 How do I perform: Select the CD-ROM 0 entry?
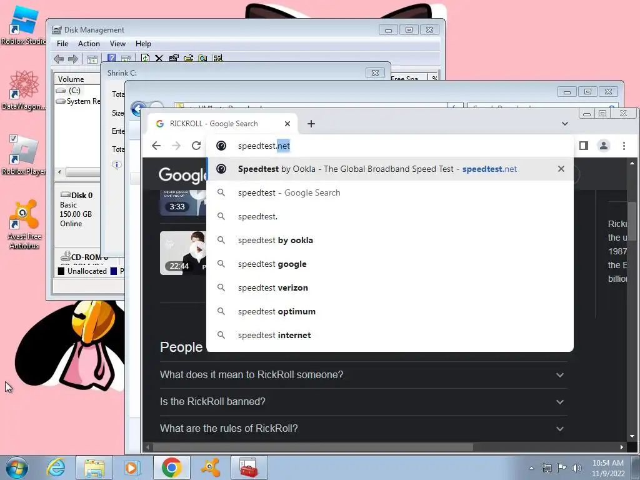[84, 257]
